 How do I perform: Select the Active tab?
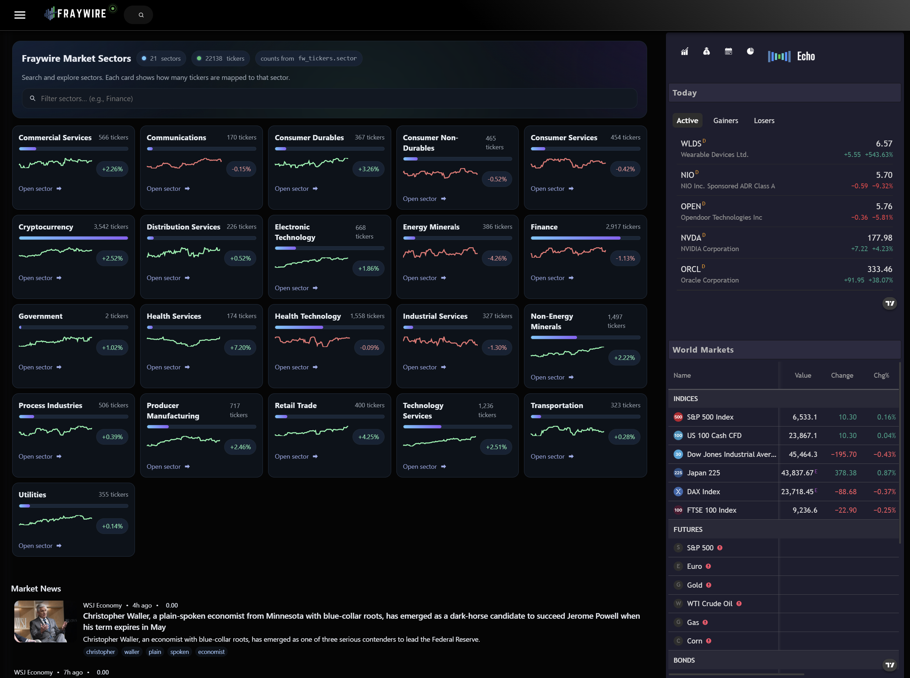click(x=687, y=121)
